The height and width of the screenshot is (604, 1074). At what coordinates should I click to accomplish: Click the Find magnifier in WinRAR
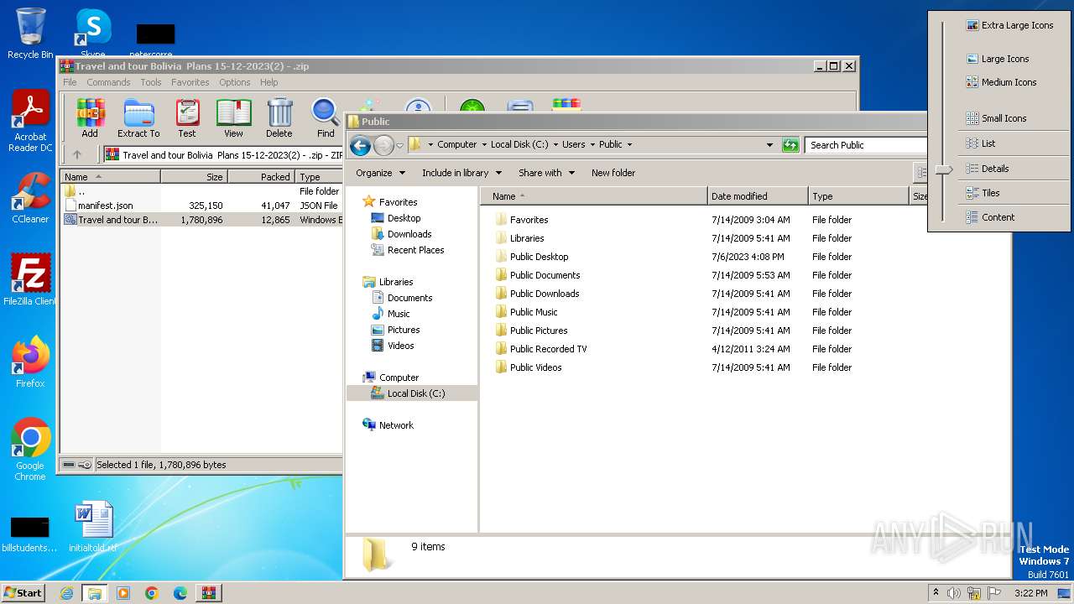point(326,117)
